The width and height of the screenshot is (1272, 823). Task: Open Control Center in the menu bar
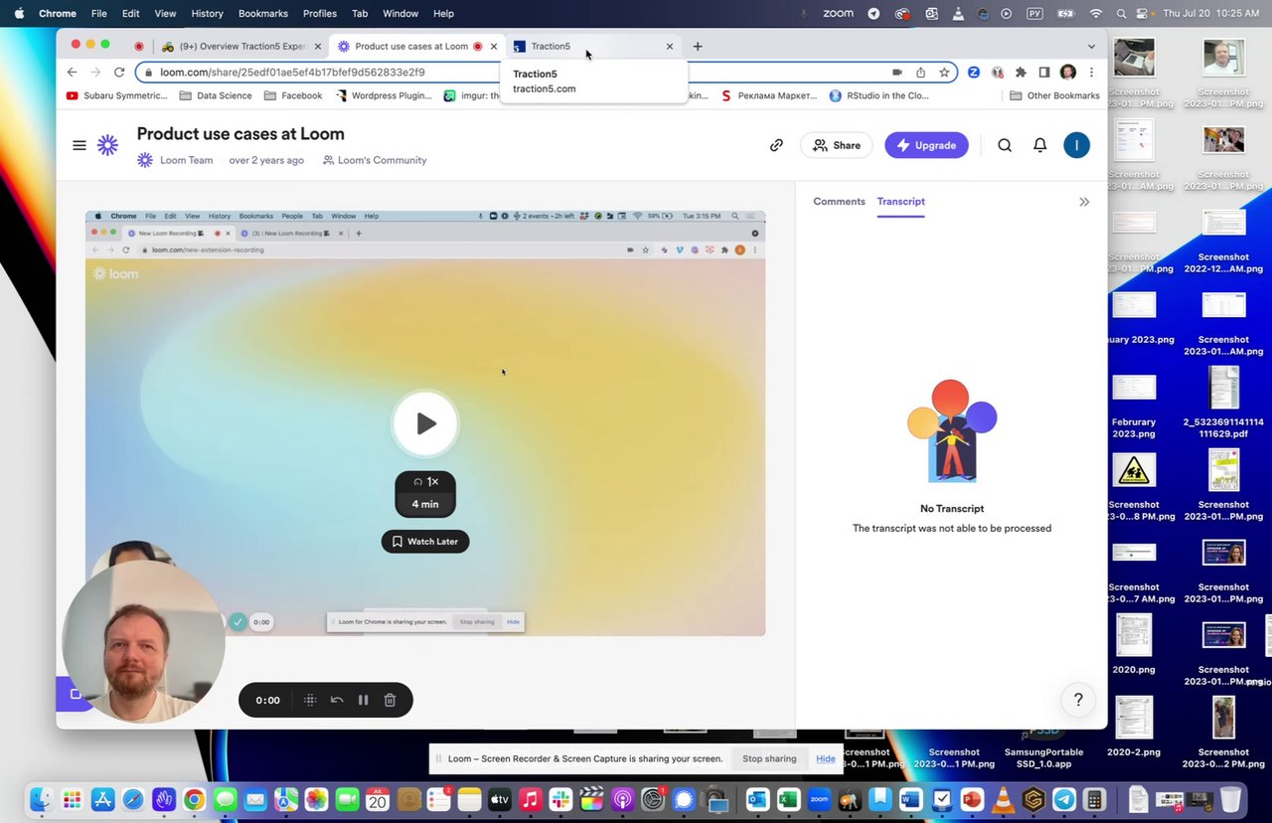click(x=1143, y=13)
